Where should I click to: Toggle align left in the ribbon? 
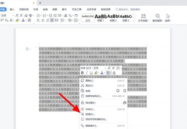(38, 20)
